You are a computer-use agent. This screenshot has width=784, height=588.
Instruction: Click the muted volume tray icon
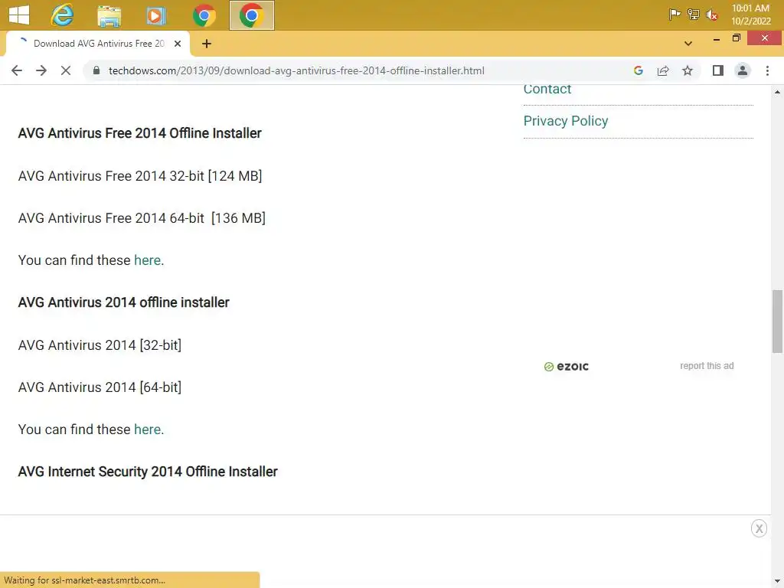tap(711, 15)
